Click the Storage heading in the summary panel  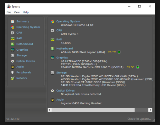62,72
